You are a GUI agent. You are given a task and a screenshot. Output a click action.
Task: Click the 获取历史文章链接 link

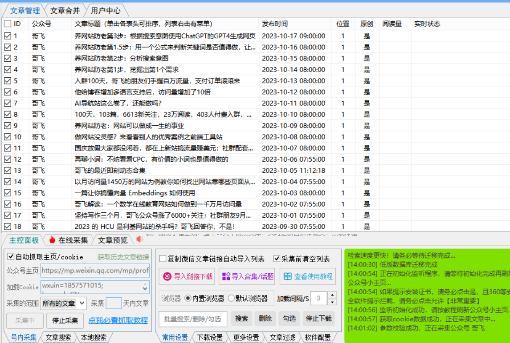point(123,257)
